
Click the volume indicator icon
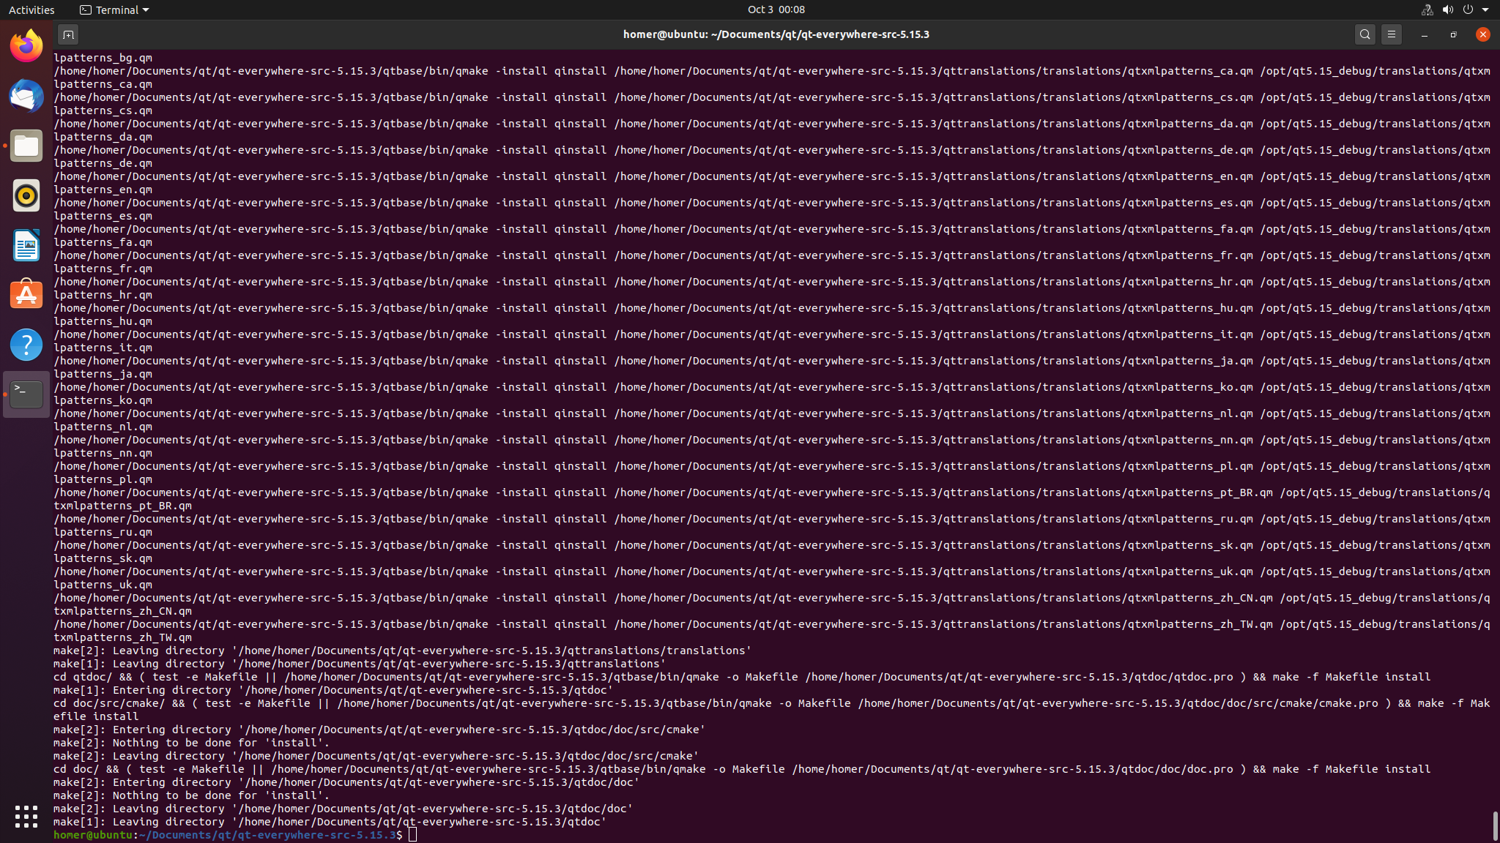[x=1447, y=10]
